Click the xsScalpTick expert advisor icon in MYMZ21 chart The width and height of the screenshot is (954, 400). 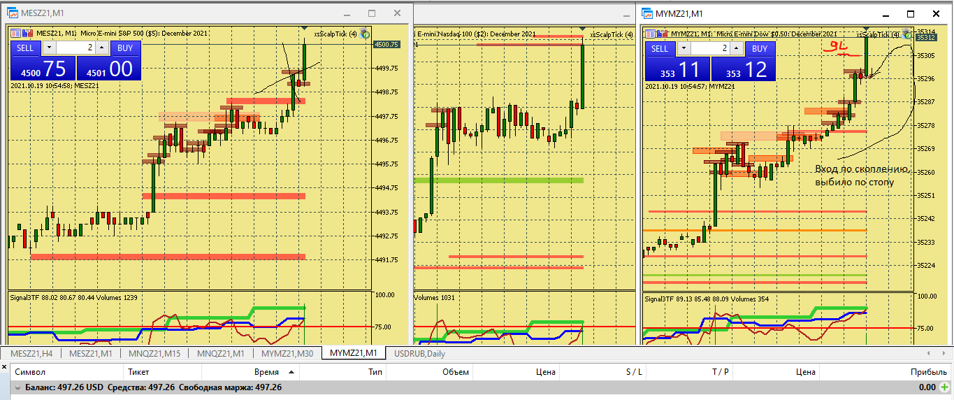tap(907, 34)
